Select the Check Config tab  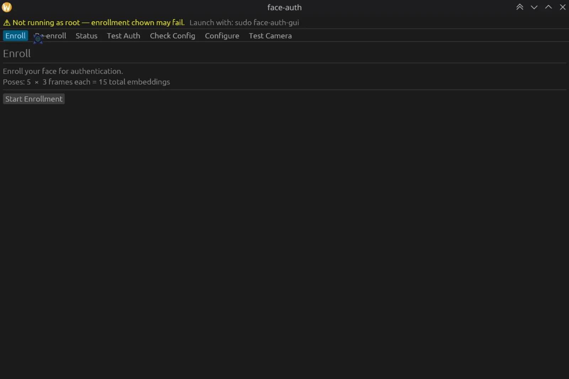(172, 36)
